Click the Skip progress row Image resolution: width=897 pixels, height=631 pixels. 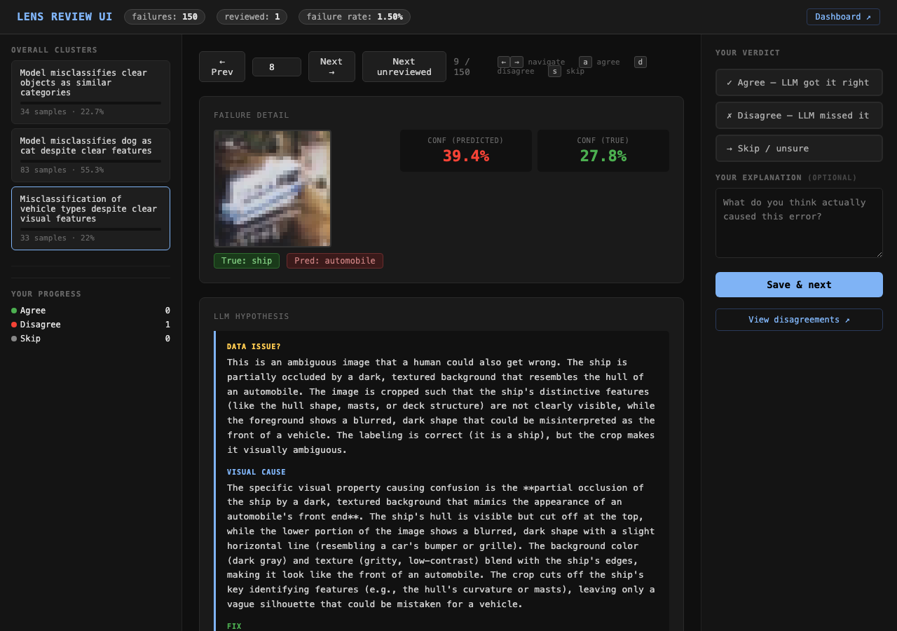click(x=90, y=339)
